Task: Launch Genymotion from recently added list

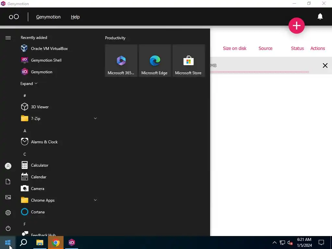Action: tap(59, 72)
